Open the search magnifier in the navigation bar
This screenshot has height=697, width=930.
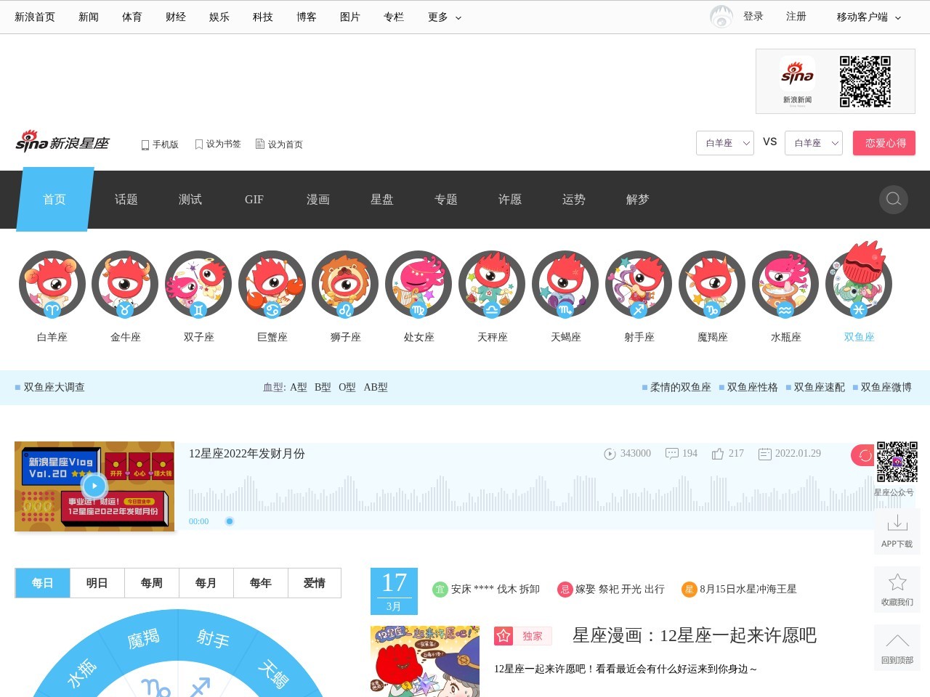coord(893,200)
